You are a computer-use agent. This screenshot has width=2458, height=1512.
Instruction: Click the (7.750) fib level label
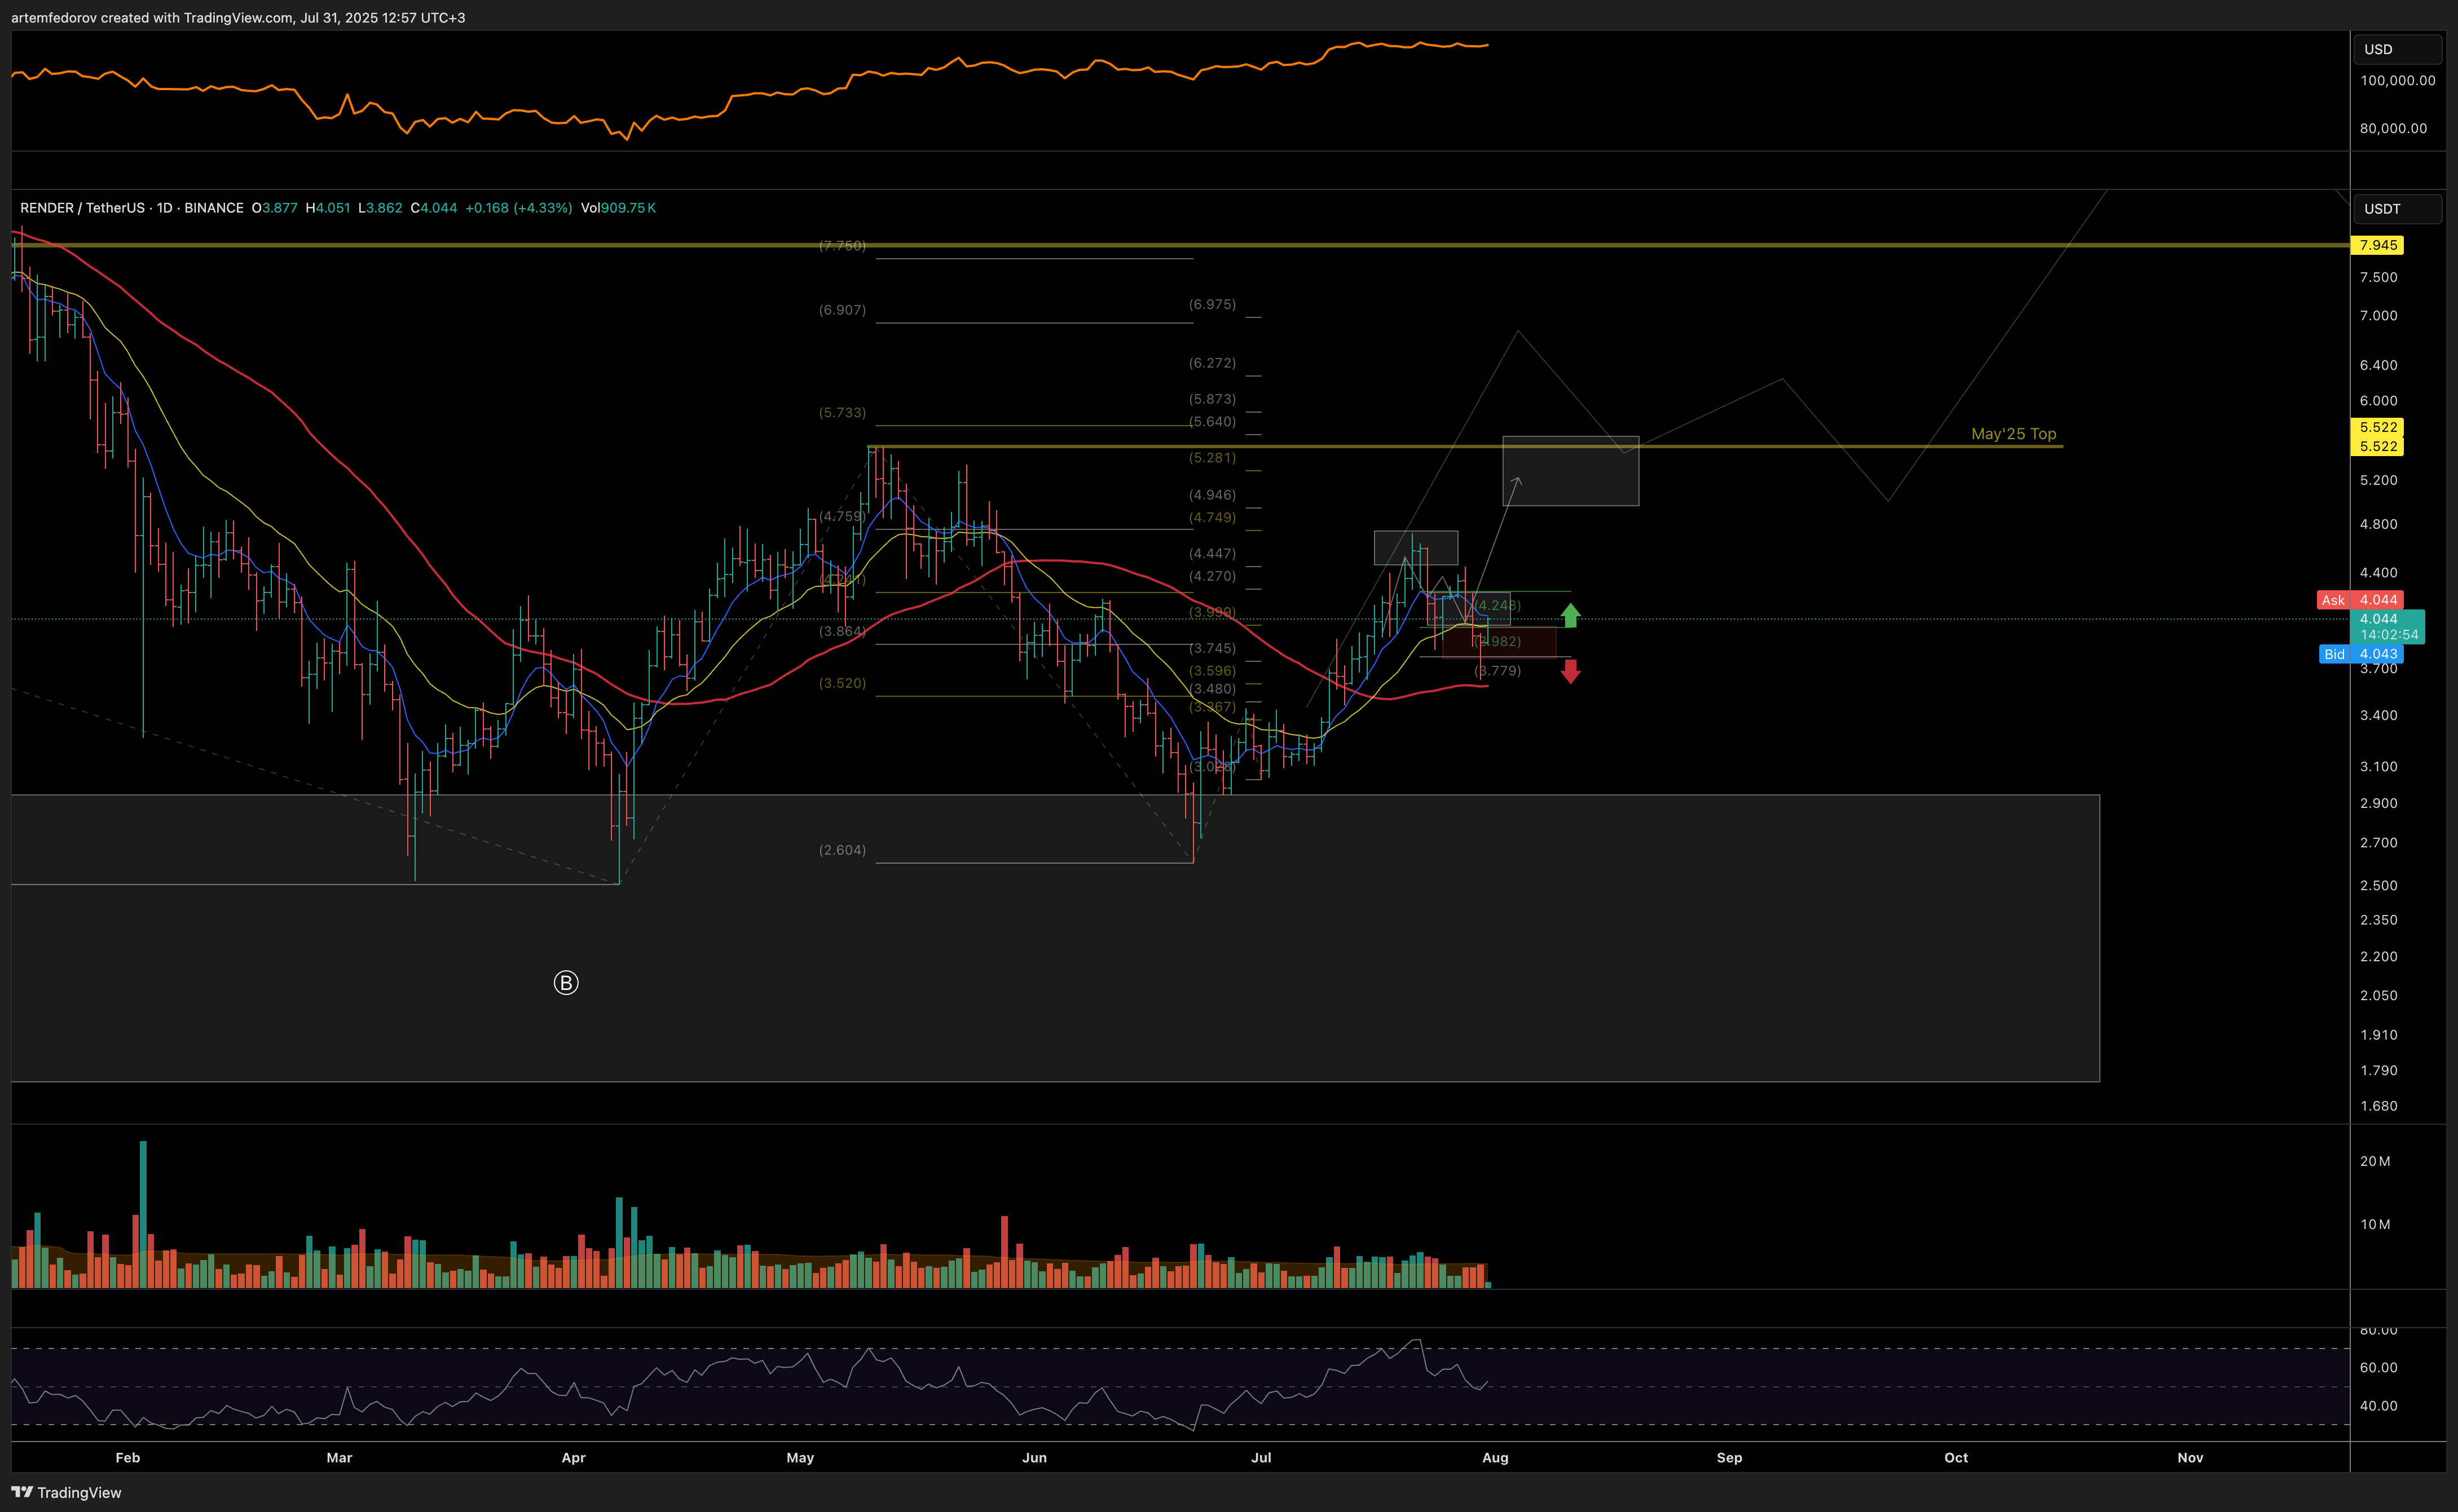(x=842, y=245)
